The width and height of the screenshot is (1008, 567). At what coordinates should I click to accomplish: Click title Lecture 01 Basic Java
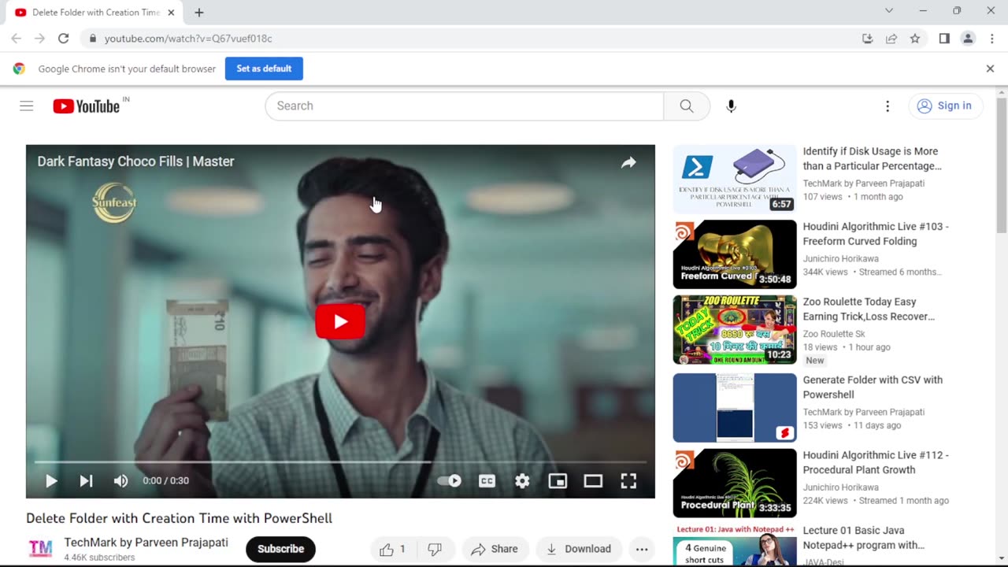[x=863, y=538]
